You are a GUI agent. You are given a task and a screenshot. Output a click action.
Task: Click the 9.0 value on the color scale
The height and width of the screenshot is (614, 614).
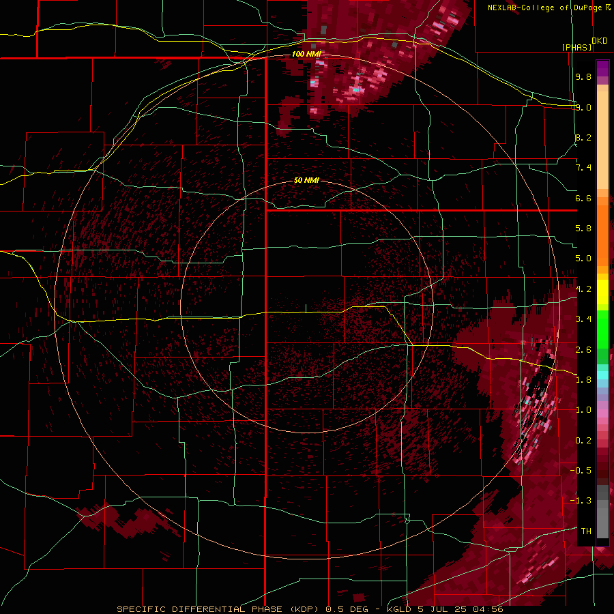[x=583, y=107]
